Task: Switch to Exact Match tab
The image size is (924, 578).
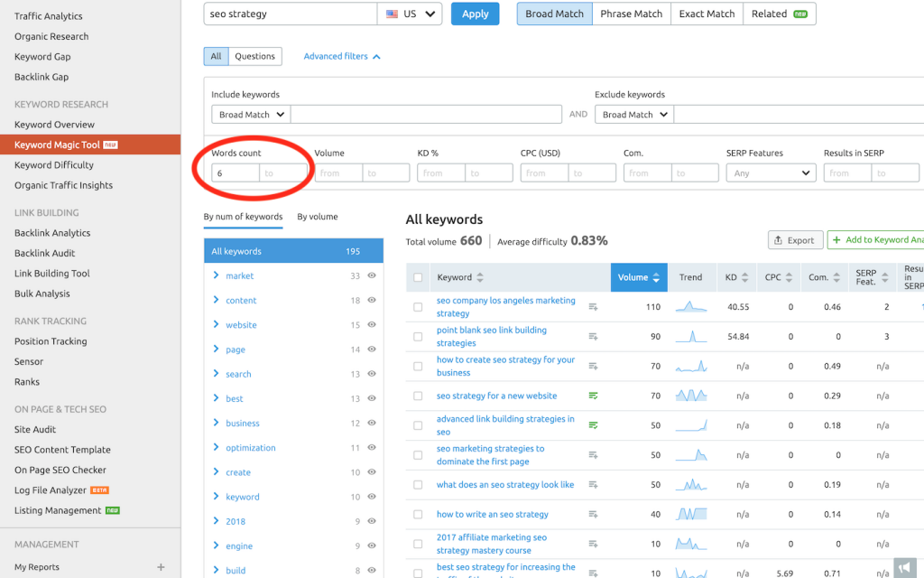Action: pyautogui.click(x=707, y=14)
